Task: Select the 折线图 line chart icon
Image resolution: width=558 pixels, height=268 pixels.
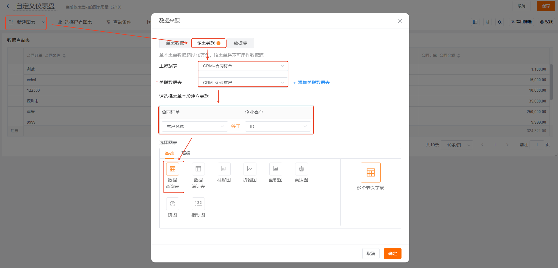Action: [250, 169]
